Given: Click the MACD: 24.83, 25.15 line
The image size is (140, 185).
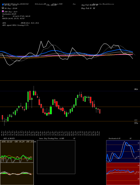Looking at the screenshot, I should pyautogui.click(x=13, y=18).
